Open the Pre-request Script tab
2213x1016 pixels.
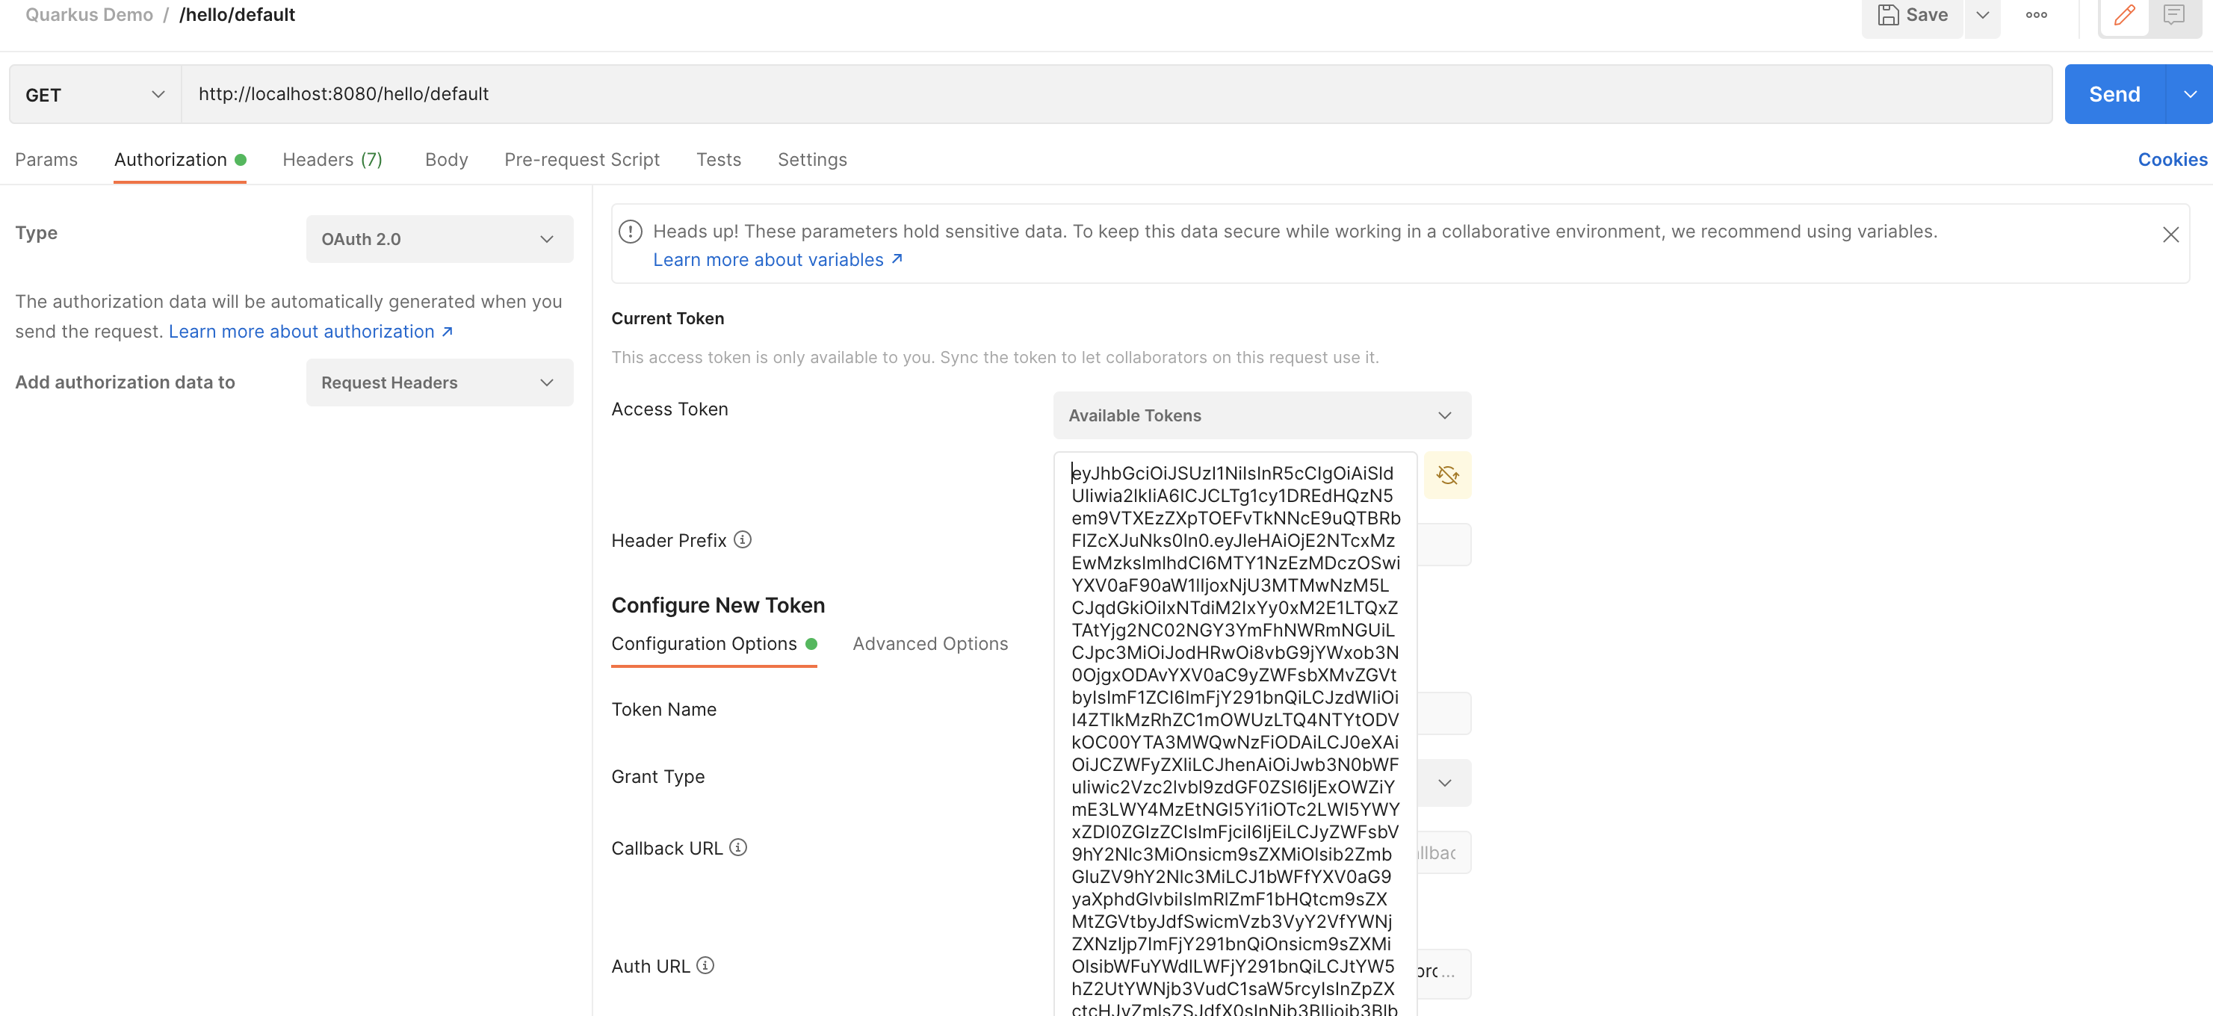tap(581, 160)
